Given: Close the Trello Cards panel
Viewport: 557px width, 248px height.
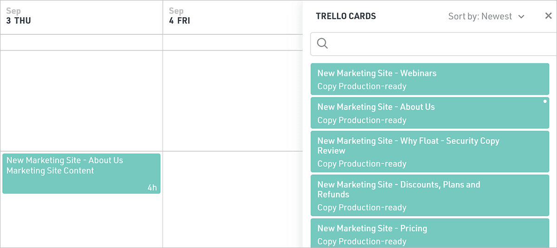Looking at the screenshot, I should click(x=548, y=16).
